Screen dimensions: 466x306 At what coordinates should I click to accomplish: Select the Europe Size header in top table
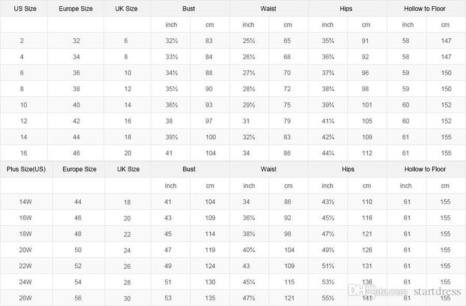pos(76,9)
